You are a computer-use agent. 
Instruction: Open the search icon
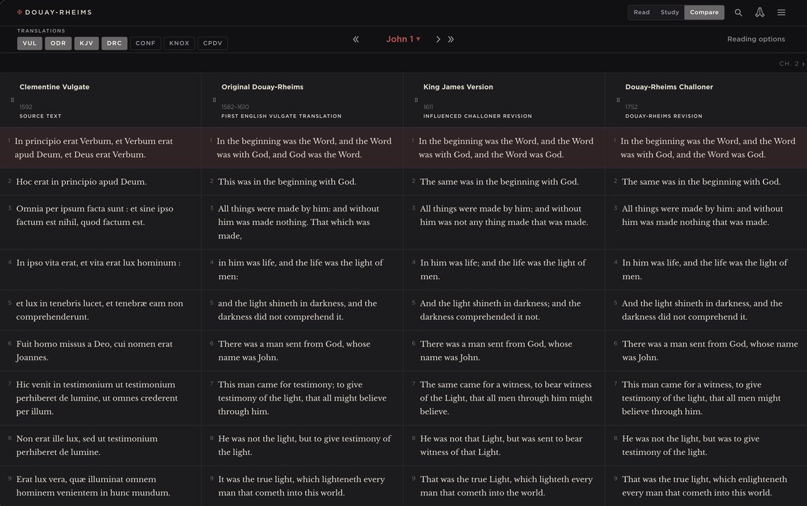pos(738,12)
